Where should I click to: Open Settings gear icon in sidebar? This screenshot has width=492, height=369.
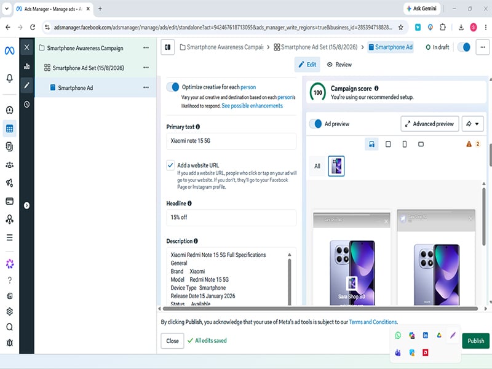coord(10,312)
